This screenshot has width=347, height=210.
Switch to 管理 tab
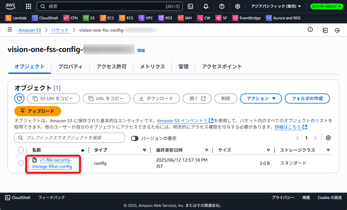click(183, 67)
